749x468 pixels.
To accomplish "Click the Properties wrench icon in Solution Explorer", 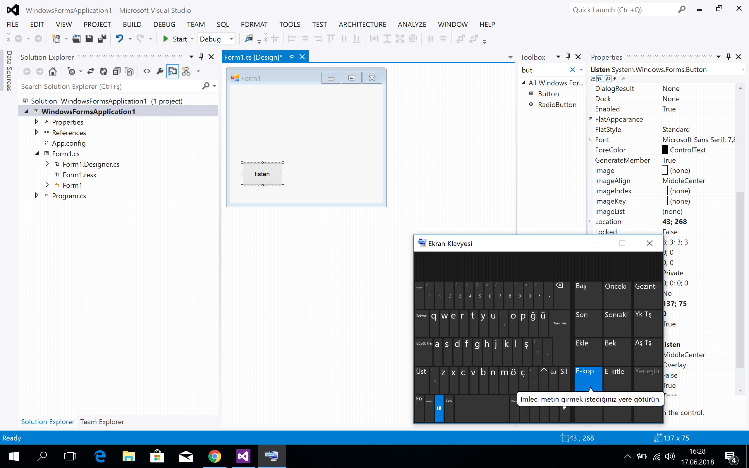I will (160, 71).
